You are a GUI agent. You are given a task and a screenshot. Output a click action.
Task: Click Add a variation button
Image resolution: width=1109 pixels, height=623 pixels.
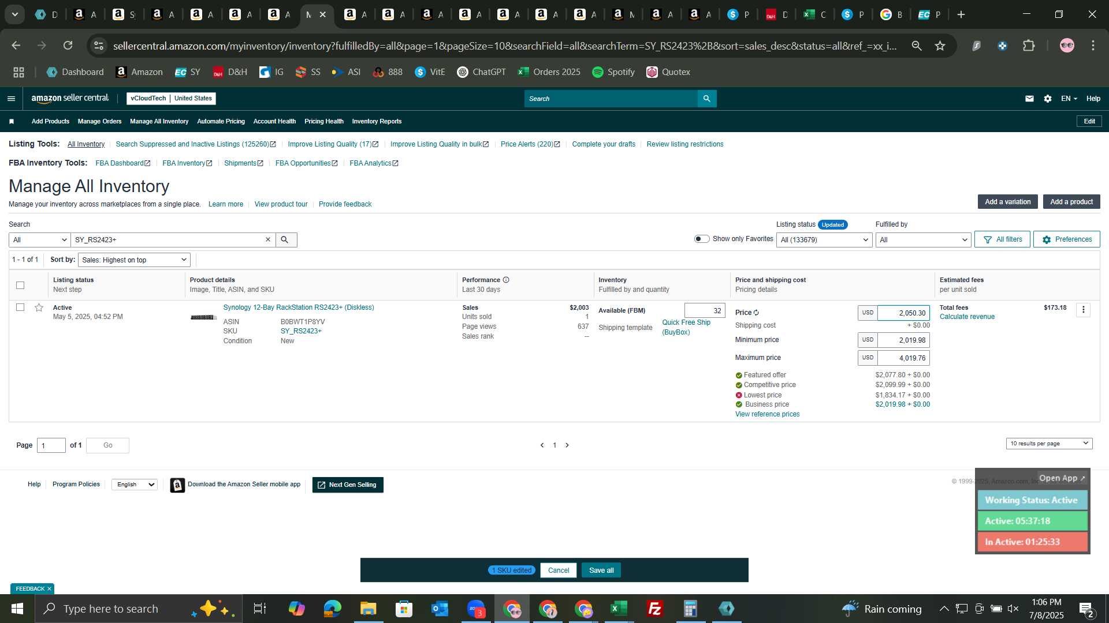[x=1007, y=202]
